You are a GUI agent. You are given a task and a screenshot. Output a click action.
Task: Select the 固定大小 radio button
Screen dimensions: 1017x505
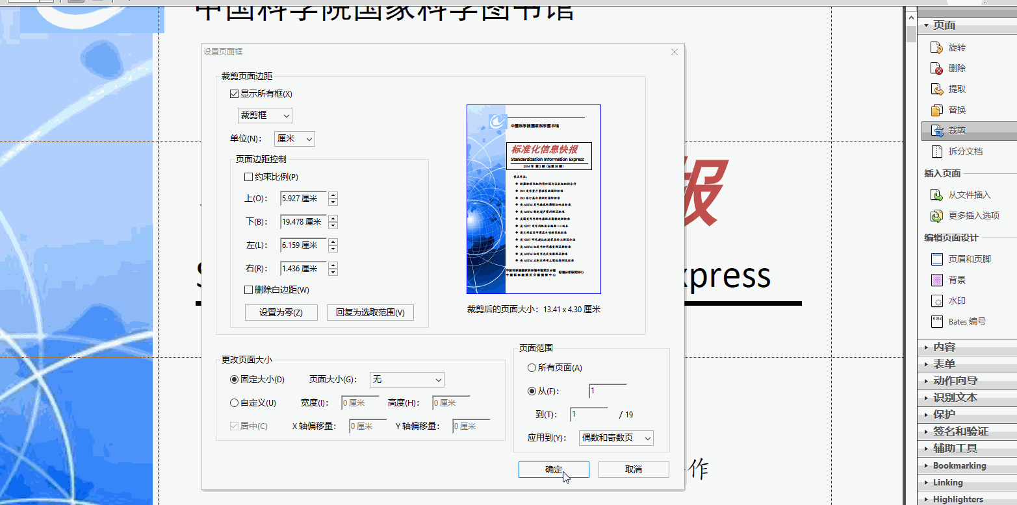(234, 379)
